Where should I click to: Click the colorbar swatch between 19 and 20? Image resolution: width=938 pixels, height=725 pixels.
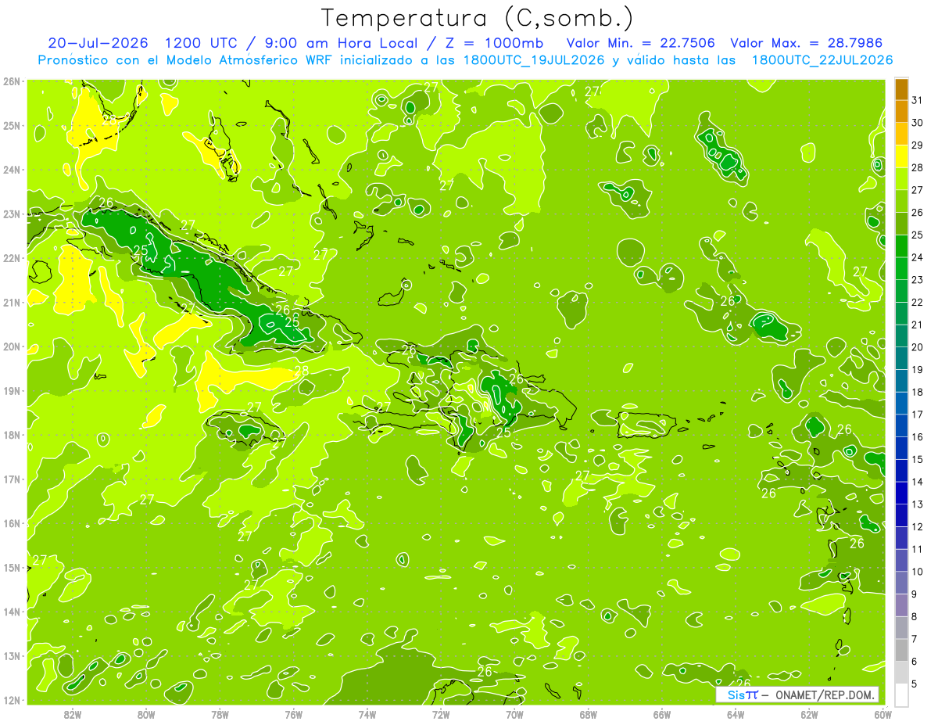click(x=901, y=358)
